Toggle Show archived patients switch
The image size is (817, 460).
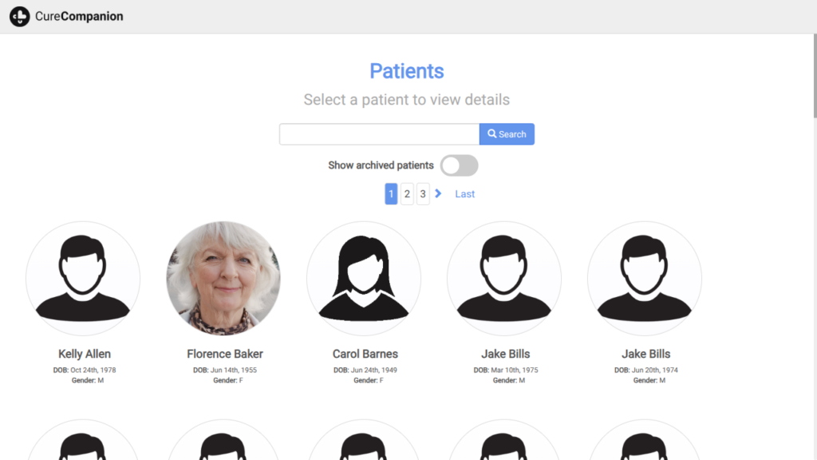coord(459,165)
